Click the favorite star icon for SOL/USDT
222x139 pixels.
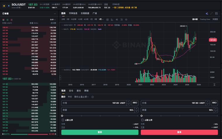[x=4, y=6]
